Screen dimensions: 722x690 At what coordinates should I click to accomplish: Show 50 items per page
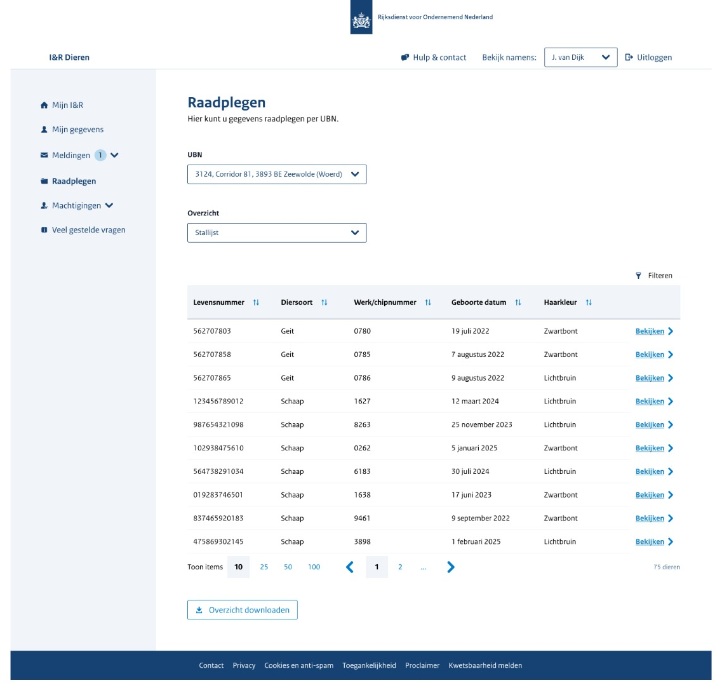288,567
